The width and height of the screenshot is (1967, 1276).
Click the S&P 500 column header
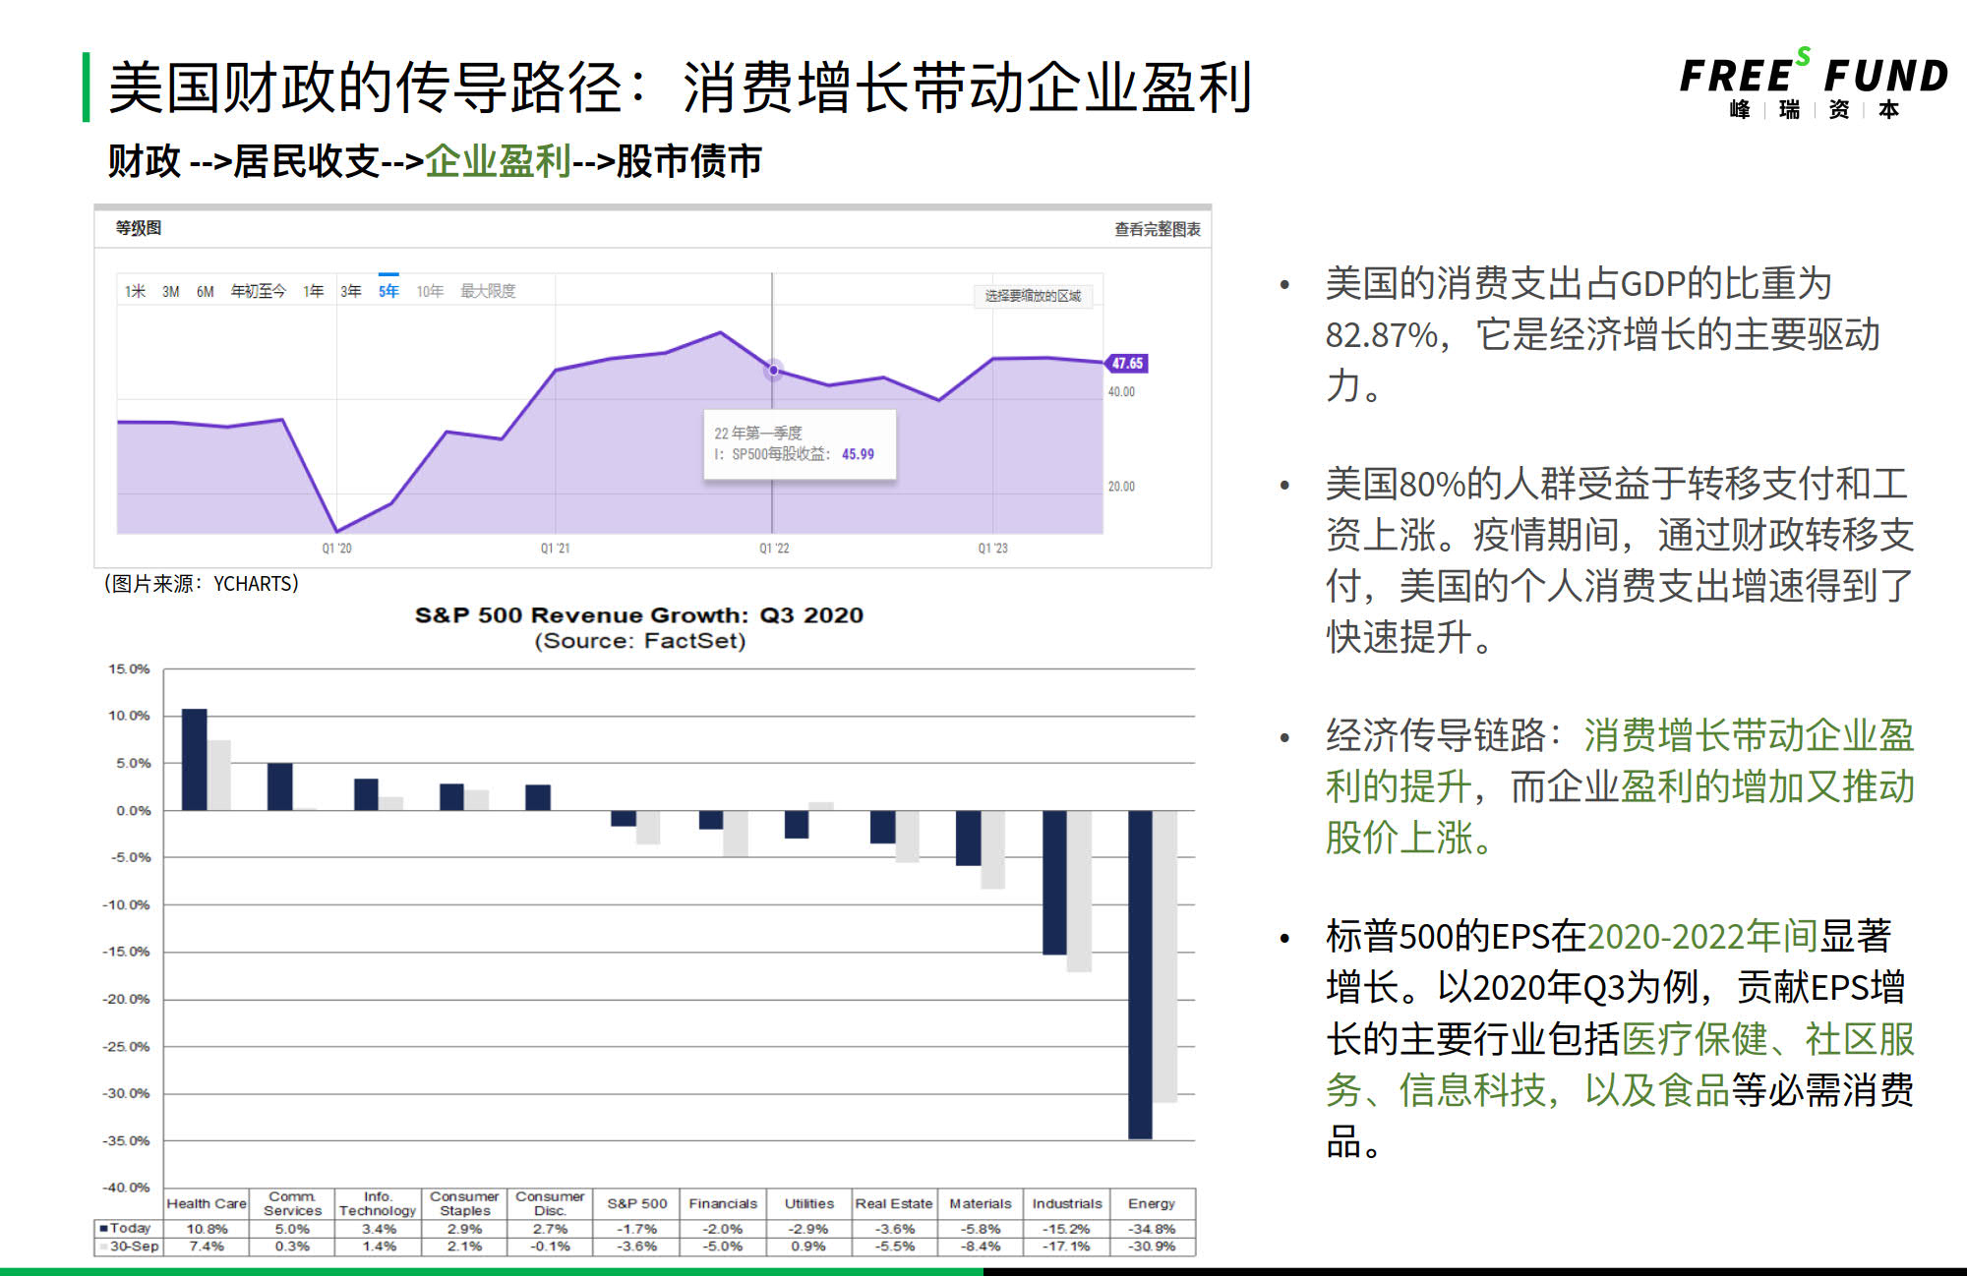click(x=636, y=1203)
